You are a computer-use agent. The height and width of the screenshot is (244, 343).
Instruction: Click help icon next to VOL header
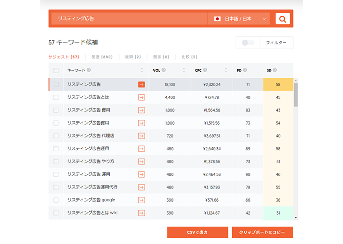164,70
